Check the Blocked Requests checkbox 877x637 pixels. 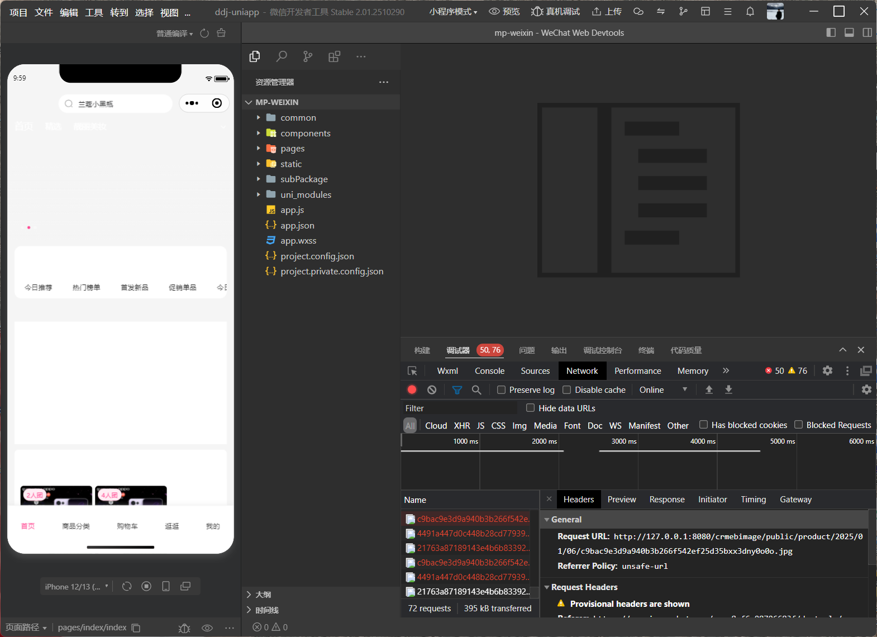pos(799,425)
